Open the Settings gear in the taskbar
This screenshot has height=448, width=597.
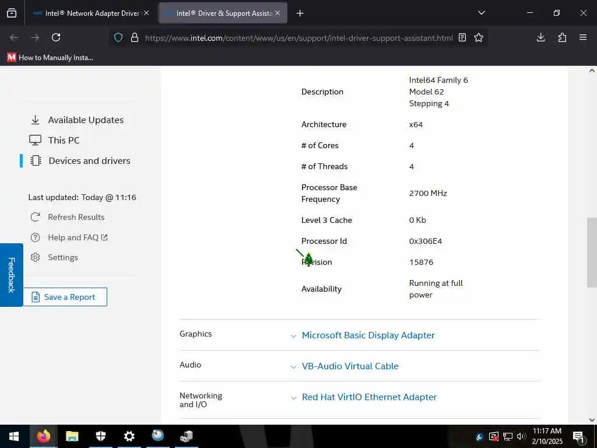tap(129, 436)
